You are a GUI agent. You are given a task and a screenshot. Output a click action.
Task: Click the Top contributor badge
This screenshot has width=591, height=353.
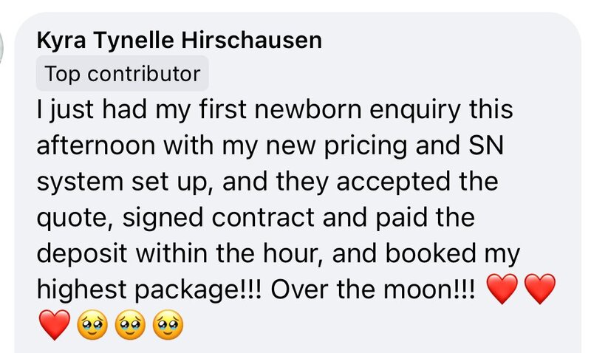122,73
